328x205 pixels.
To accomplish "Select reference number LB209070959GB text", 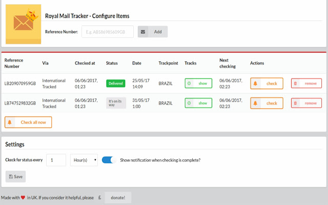I will click(x=20, y=84).
